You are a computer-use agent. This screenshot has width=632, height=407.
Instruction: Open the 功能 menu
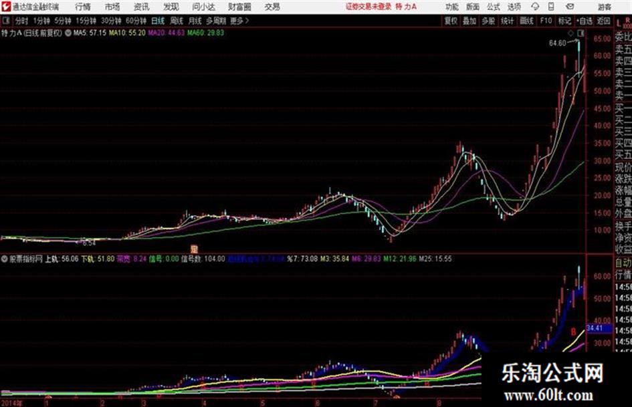click(x=452, y=7)
